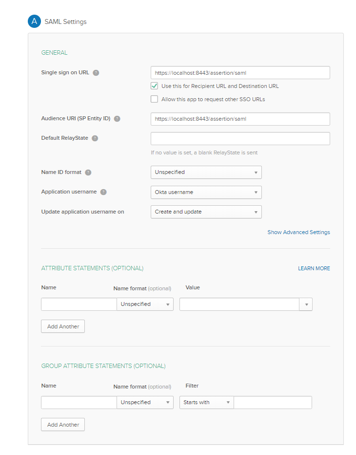Viewport: 356px width, 455px height.
Task: Click the 'A' SAML Settings step badge
Action: 34,22
